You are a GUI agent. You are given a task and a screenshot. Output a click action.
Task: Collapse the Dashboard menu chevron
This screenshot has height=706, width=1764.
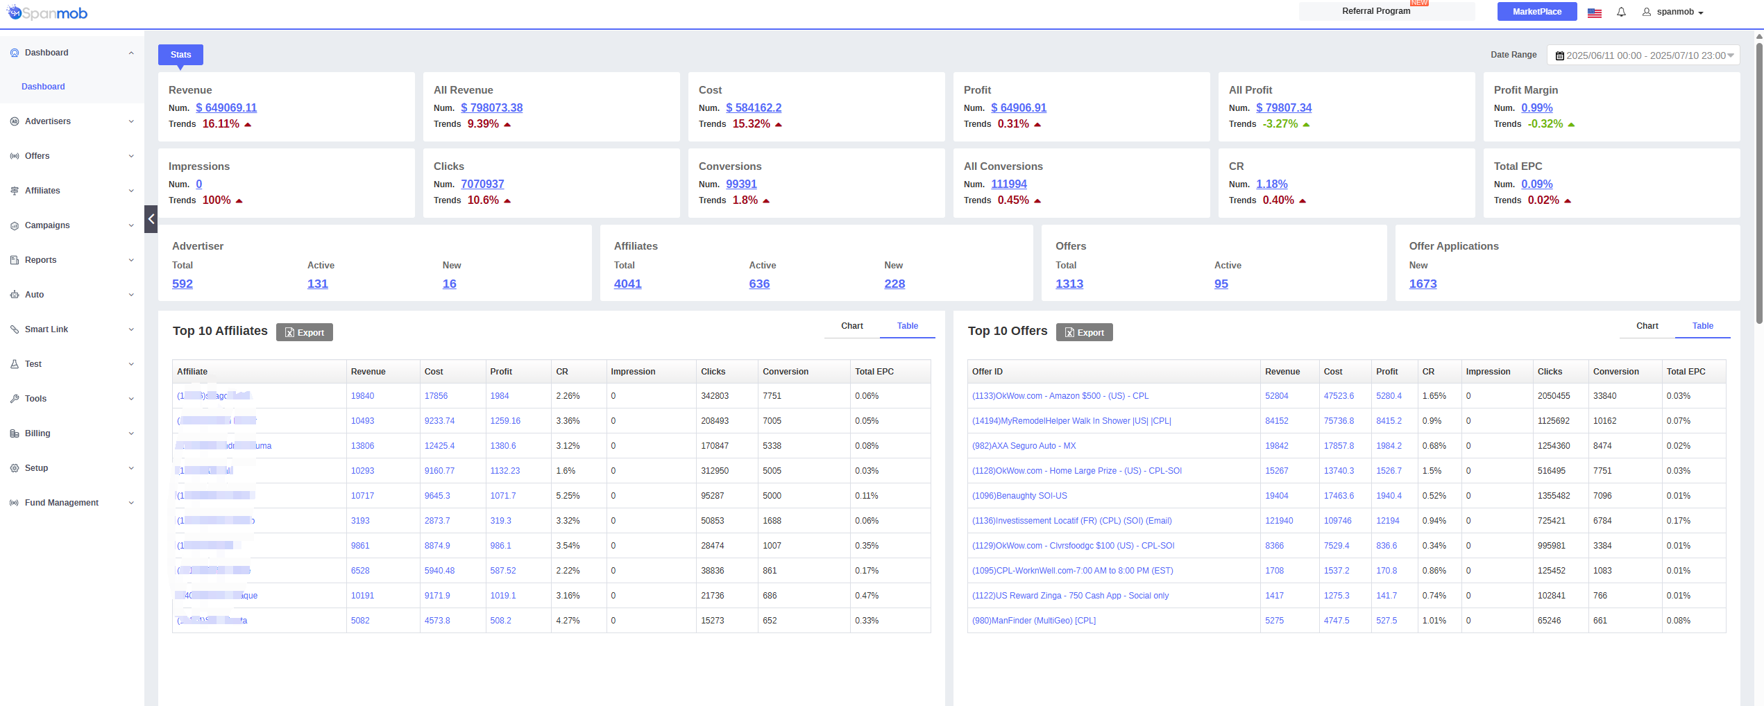coord(131,53)
